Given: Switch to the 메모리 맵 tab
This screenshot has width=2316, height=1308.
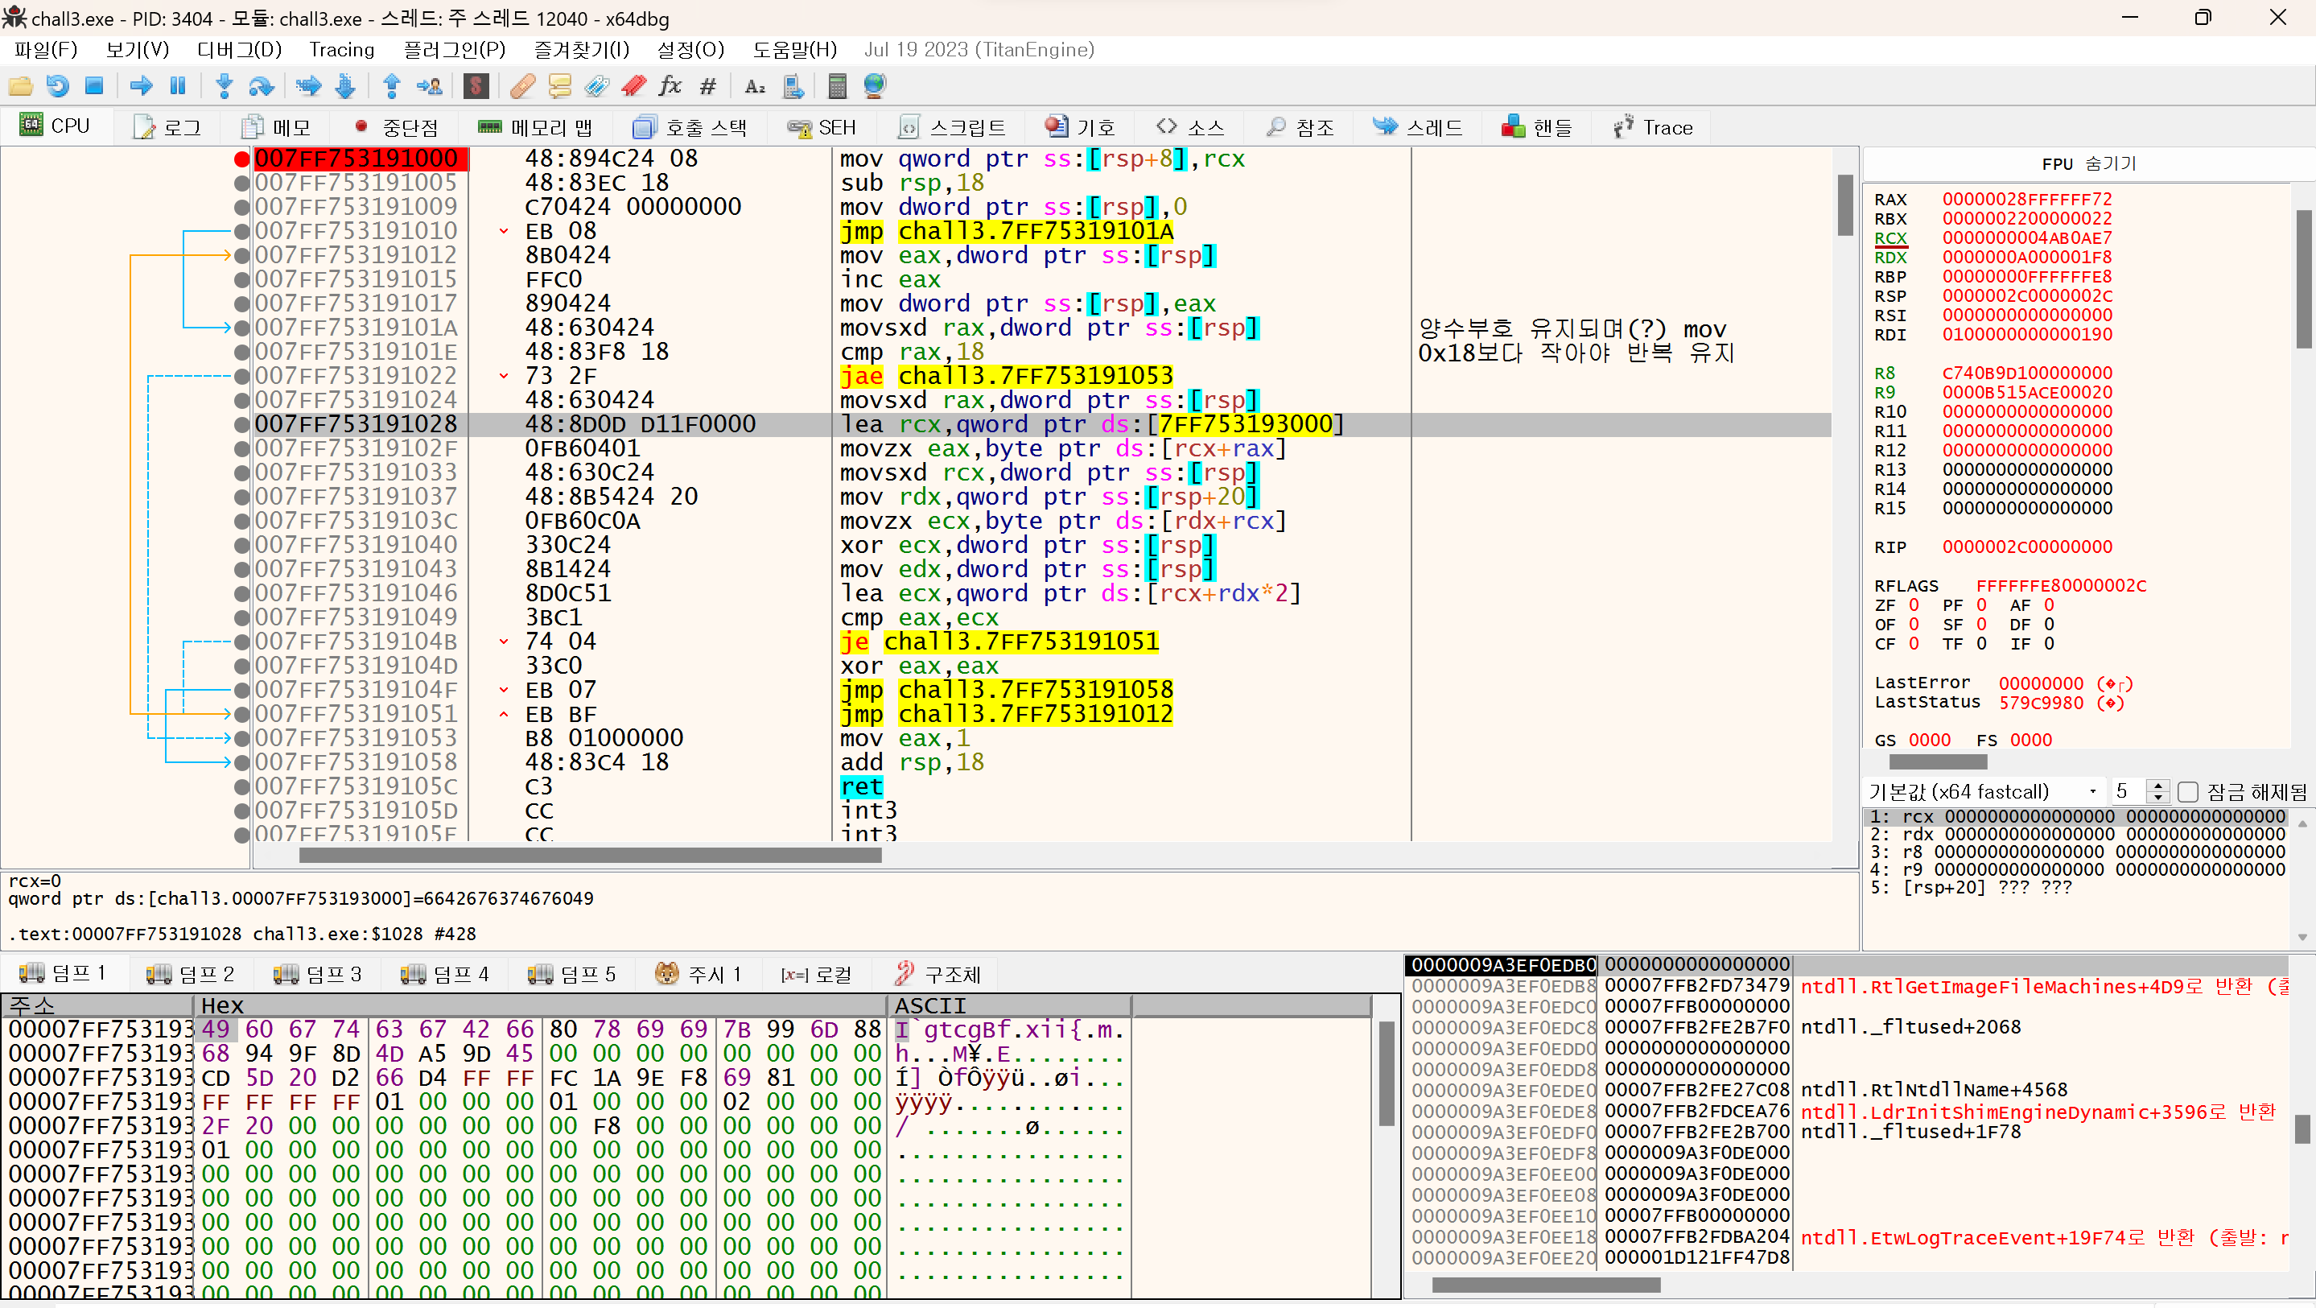Looking at the screenshot, I should 535,128.
